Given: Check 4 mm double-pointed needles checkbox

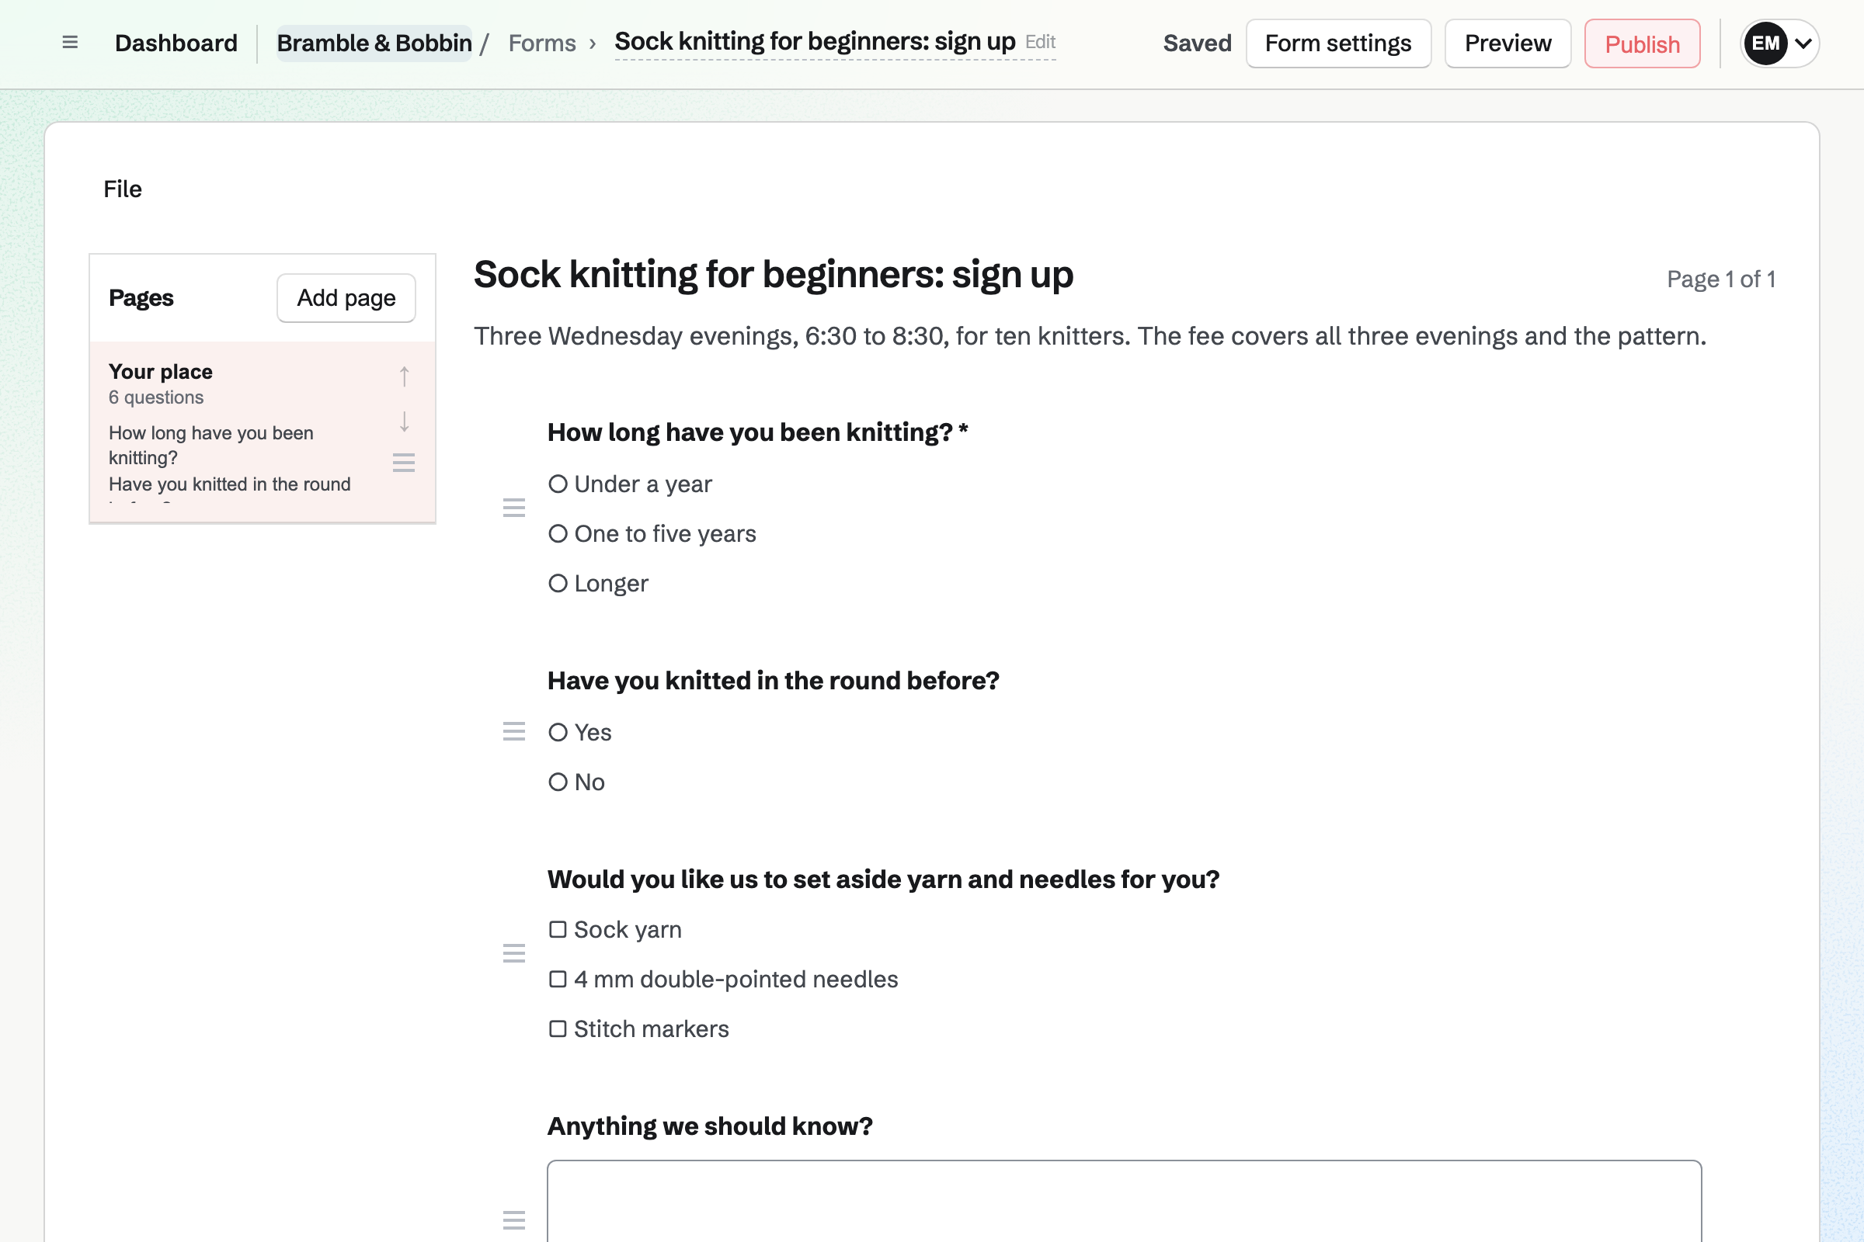Looking at the screenshot, I should 558,980.
